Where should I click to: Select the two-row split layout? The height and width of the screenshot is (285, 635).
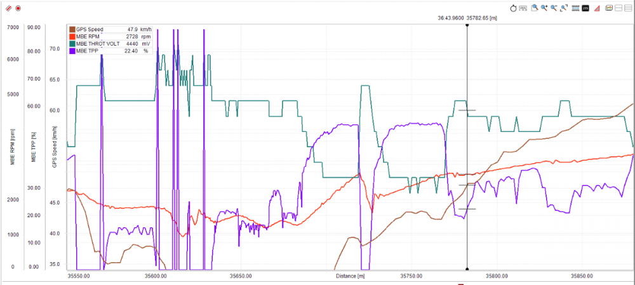[x=618, y=8]
